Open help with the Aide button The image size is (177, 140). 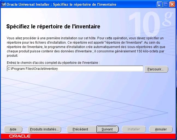point(13,129)
